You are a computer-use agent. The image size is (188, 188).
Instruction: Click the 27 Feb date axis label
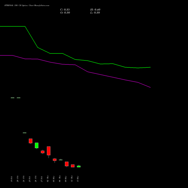(42, 179)
